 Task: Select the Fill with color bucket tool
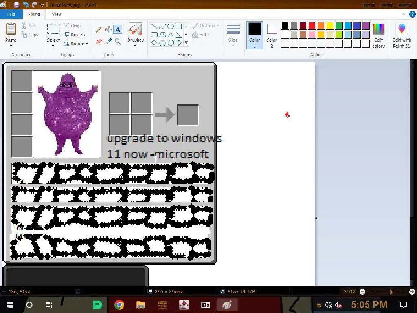coord(108,29)
